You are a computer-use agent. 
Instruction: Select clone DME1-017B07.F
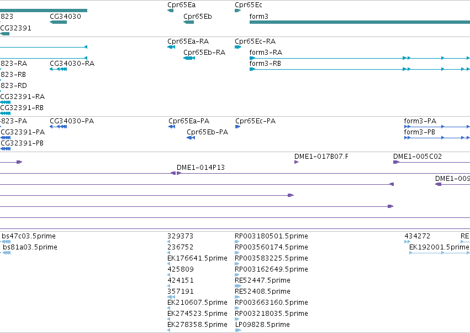321,157
